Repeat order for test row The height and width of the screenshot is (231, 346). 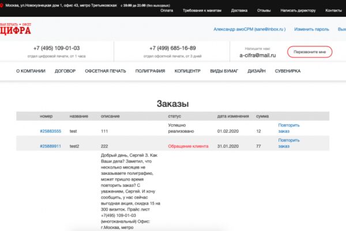pyautogui.click(x=289, y=128)
